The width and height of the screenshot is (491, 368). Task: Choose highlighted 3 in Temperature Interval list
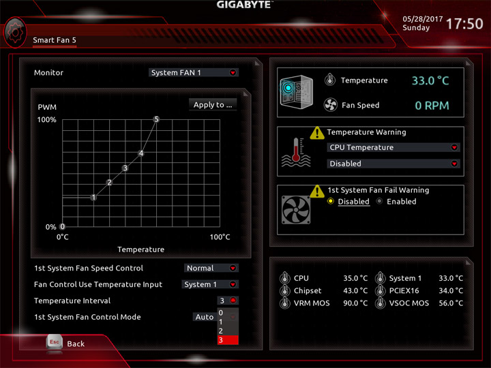tap(228, 340)
